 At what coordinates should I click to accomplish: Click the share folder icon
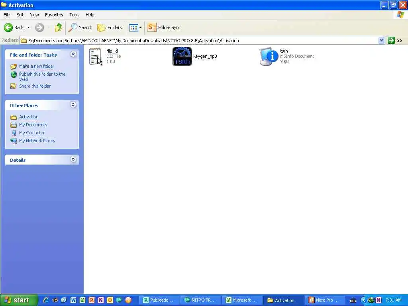[x=14, y=86]
